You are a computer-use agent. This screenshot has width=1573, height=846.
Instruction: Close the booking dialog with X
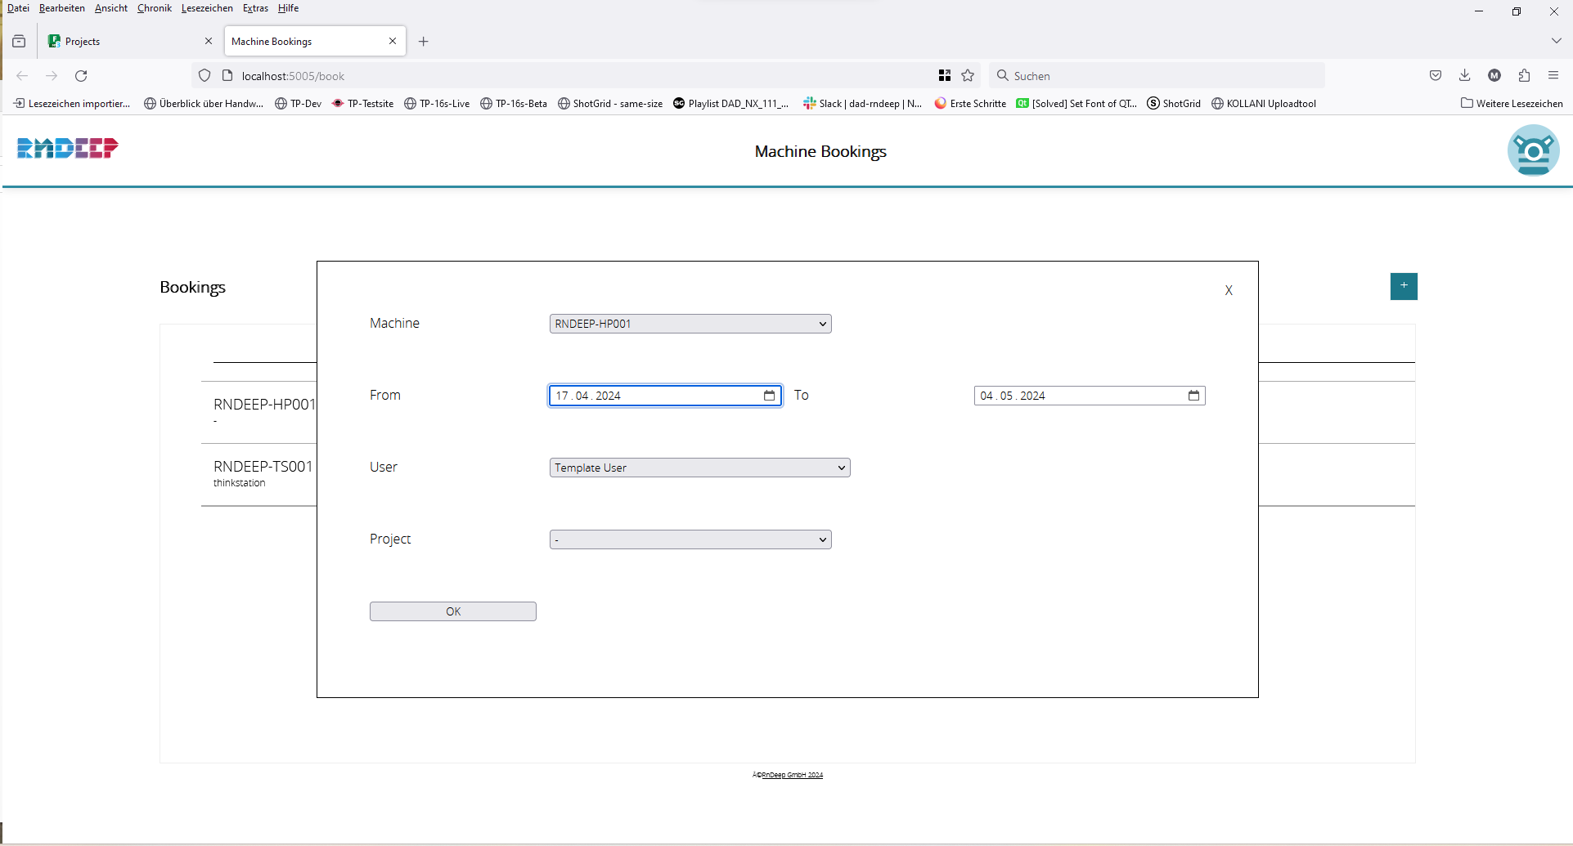[1228, 290]
